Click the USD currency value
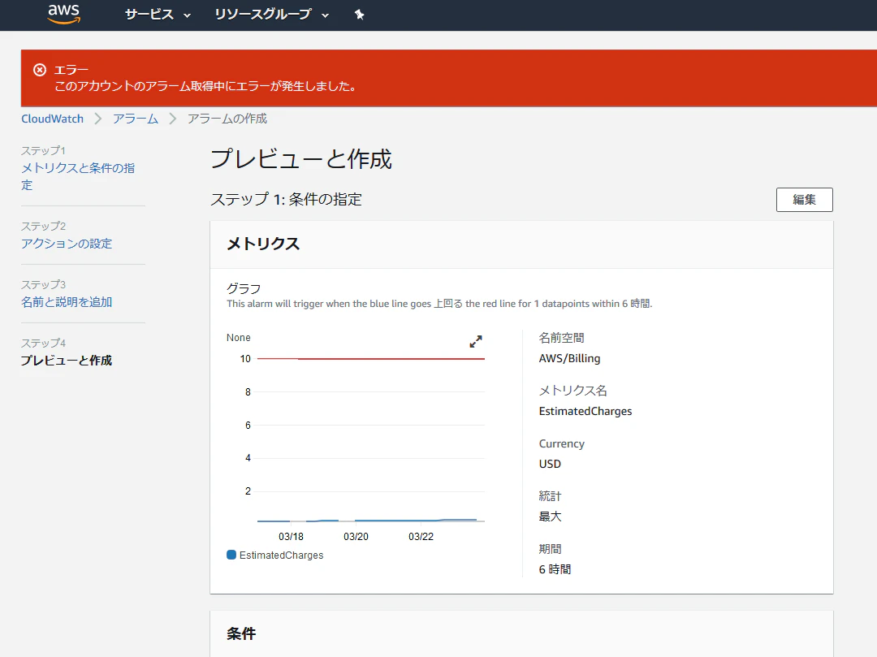The height and width of the screenshot is (657, 877). [x=550, y=464]
